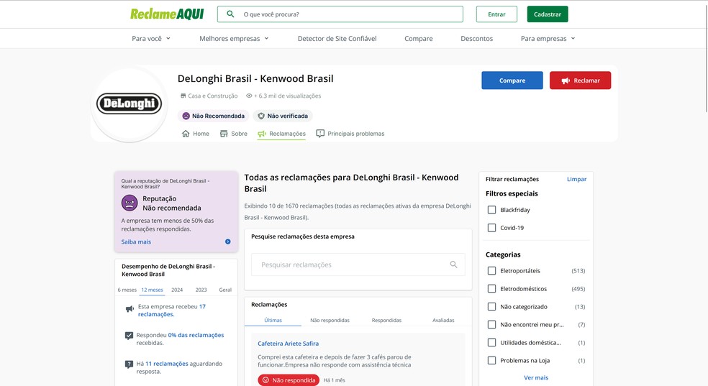This screenshot has height=386, width=708.
Task: Check the Não encontrei meu pr... category
Action: click(x=491, y=325)
